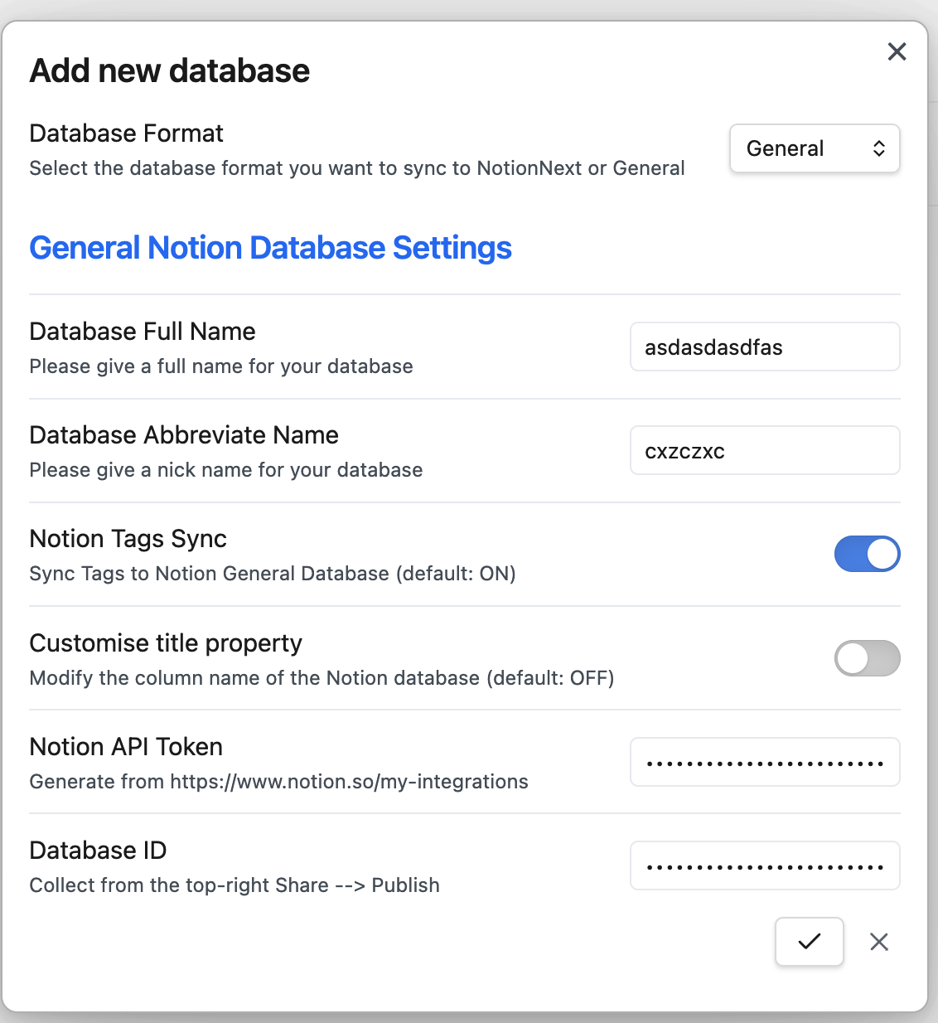Click the Database Format label
The image size is (938, 1023).
point(126,133)
